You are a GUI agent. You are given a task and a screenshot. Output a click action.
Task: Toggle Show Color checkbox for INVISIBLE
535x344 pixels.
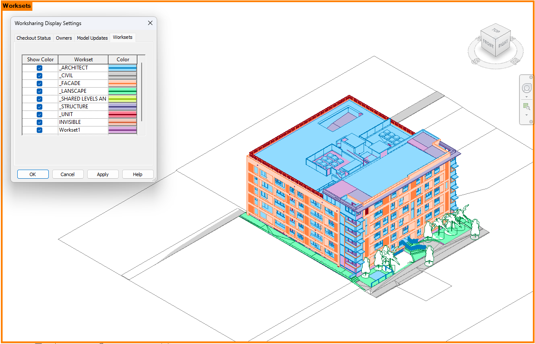[40, 122]
